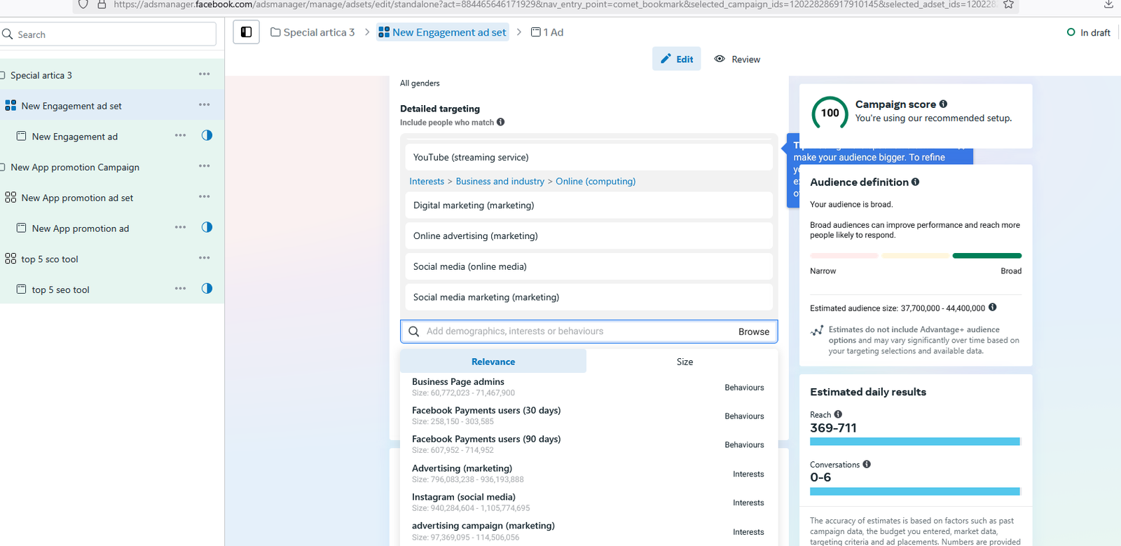Screen dimensions: 1121x546
Task: Open options menu for New Engagement ad set
Action: [x=204, y=105]
